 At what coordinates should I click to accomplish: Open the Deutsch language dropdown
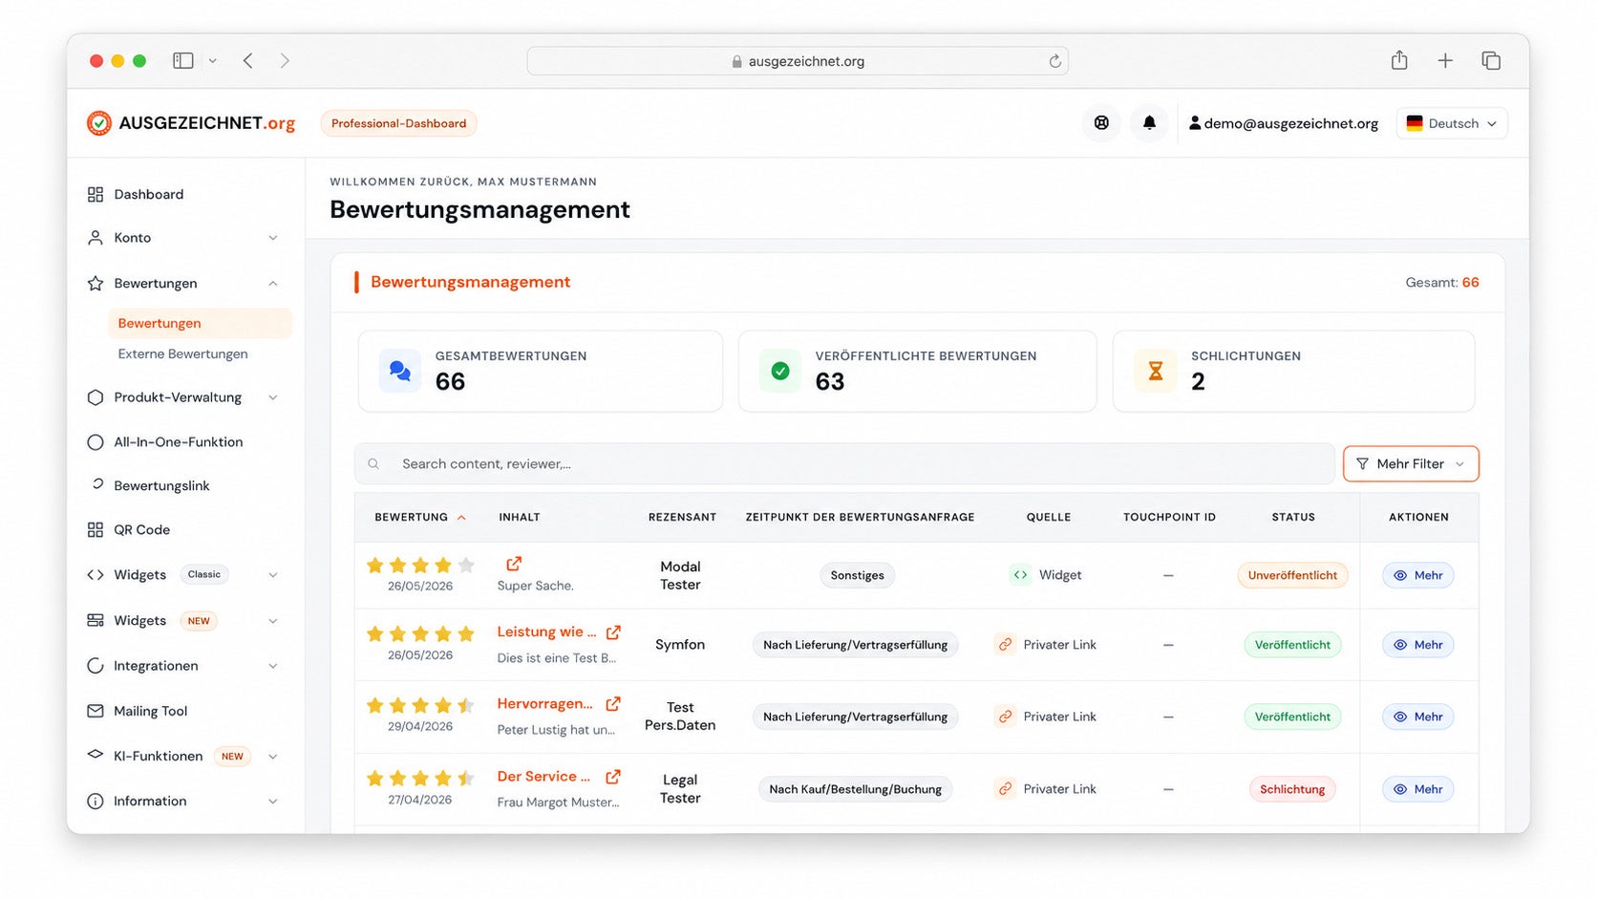[x=1452, y=123]
